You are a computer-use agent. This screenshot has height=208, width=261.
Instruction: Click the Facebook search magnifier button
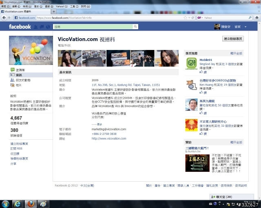(135, 26)
